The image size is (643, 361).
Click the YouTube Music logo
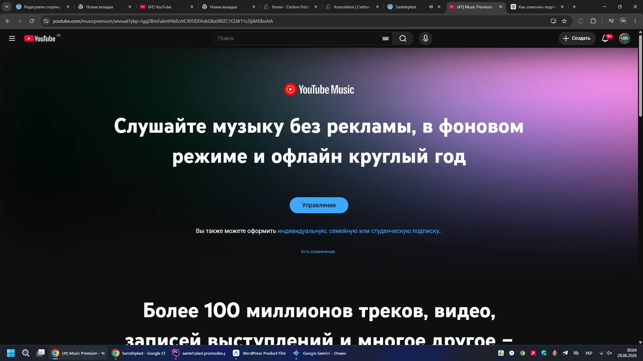click(x=319, y=89)
